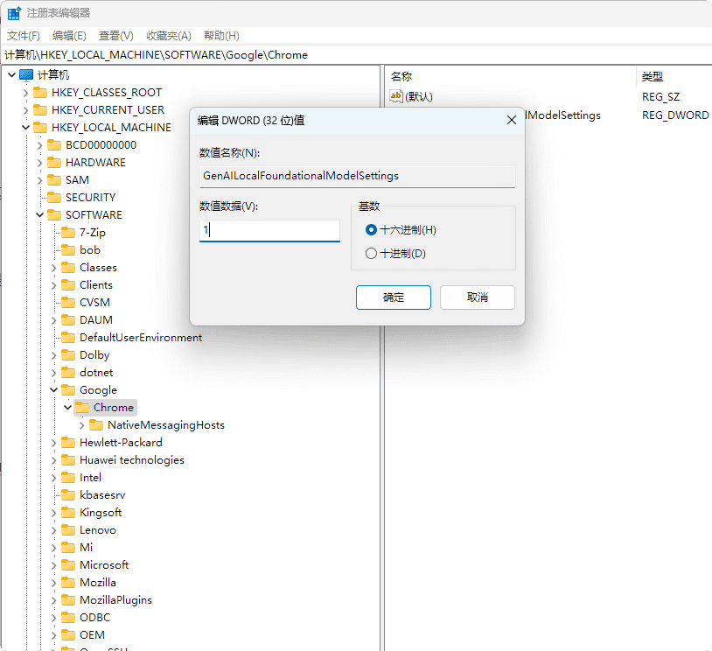Click the ODBC folder icon
This screenshot has width=712, height=651.
(x=68, y=618)
